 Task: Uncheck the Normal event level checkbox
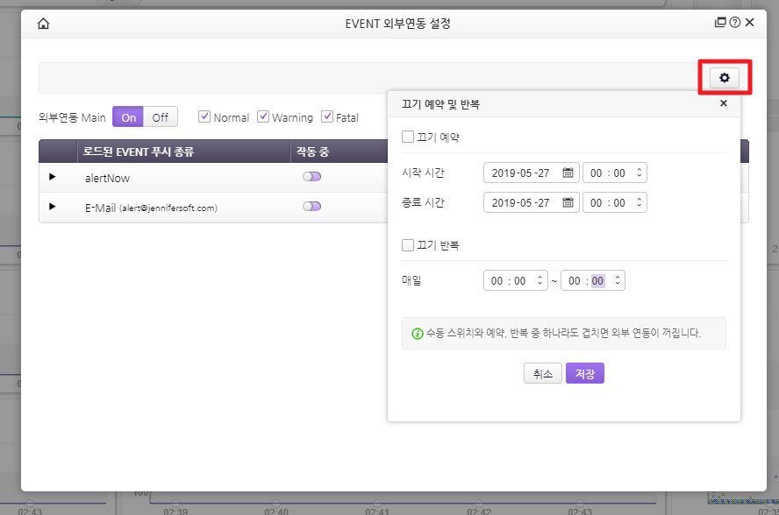tap(204, 116)
